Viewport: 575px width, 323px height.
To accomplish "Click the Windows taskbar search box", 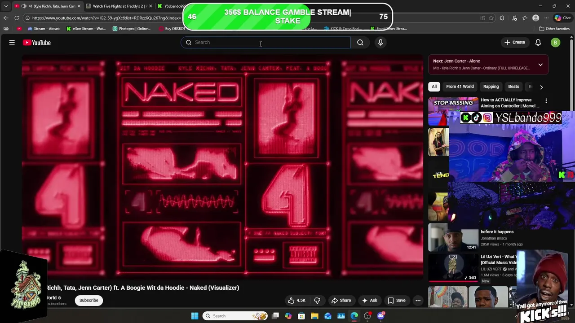I will tap(235, 316).
